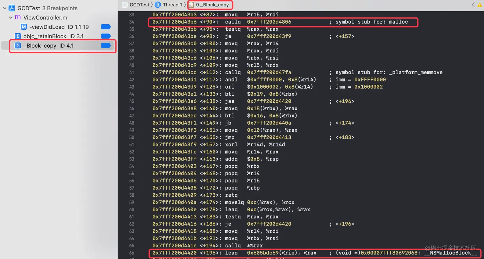Viewport: 484px width, 259px height.
Task: Click the 'movq 0x10(%rax), %rax' instruction
Action: [261, 130]
